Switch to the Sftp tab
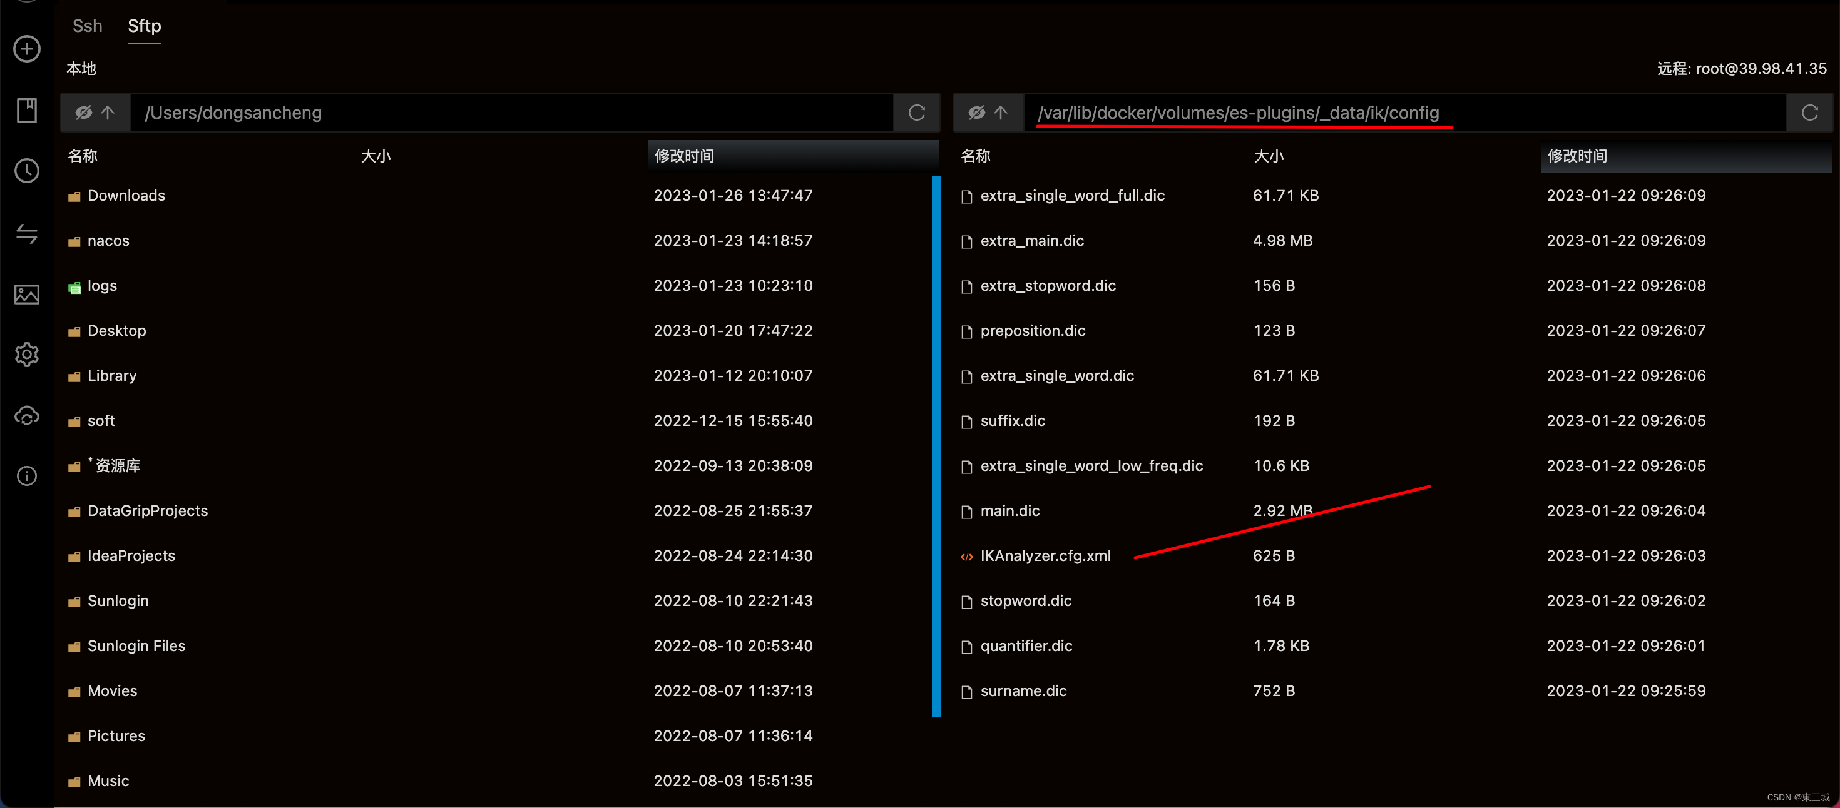 tap(145, 26)
